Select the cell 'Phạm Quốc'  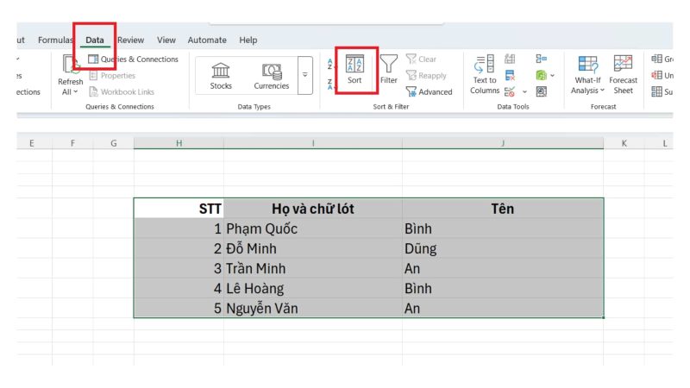313,228
